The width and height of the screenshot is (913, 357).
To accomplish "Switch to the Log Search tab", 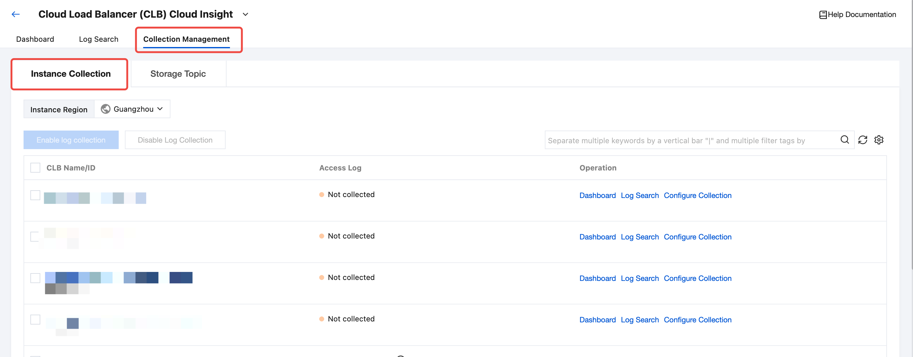I will click(x=99, y=39).
